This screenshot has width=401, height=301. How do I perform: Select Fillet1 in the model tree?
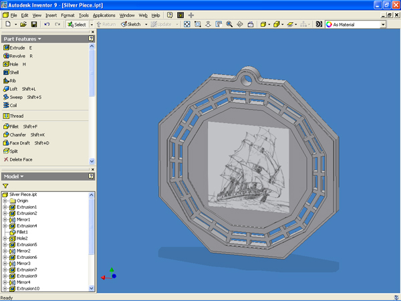[22, 232]
